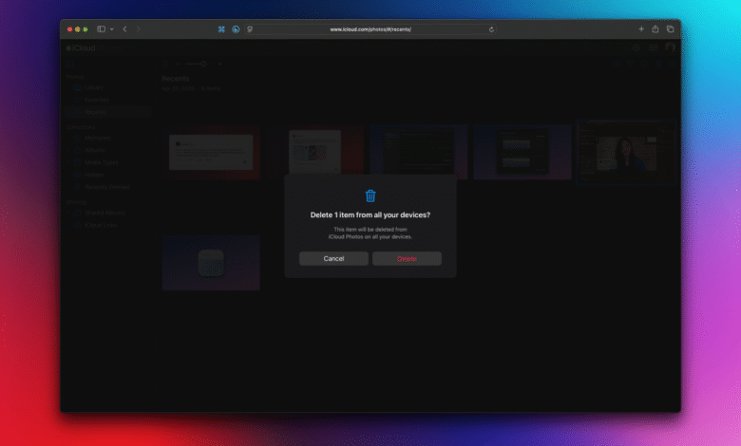
Task: Show the Safari tab overview icon
Action: pos(670,29)
